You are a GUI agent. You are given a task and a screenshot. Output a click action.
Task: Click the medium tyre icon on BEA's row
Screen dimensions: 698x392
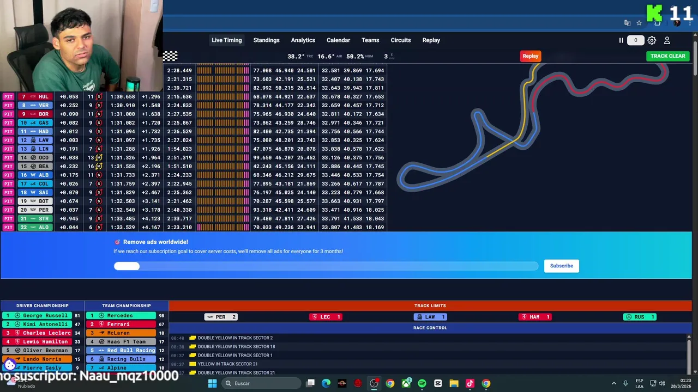point(99,166)
